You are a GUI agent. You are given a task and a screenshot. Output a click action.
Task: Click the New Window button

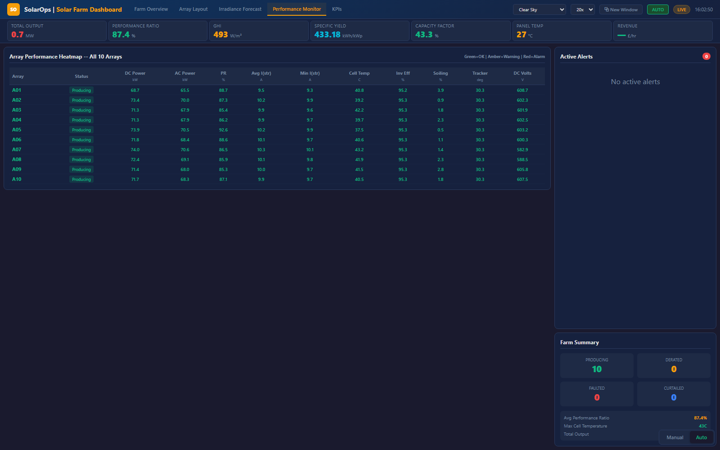(621, 9)
